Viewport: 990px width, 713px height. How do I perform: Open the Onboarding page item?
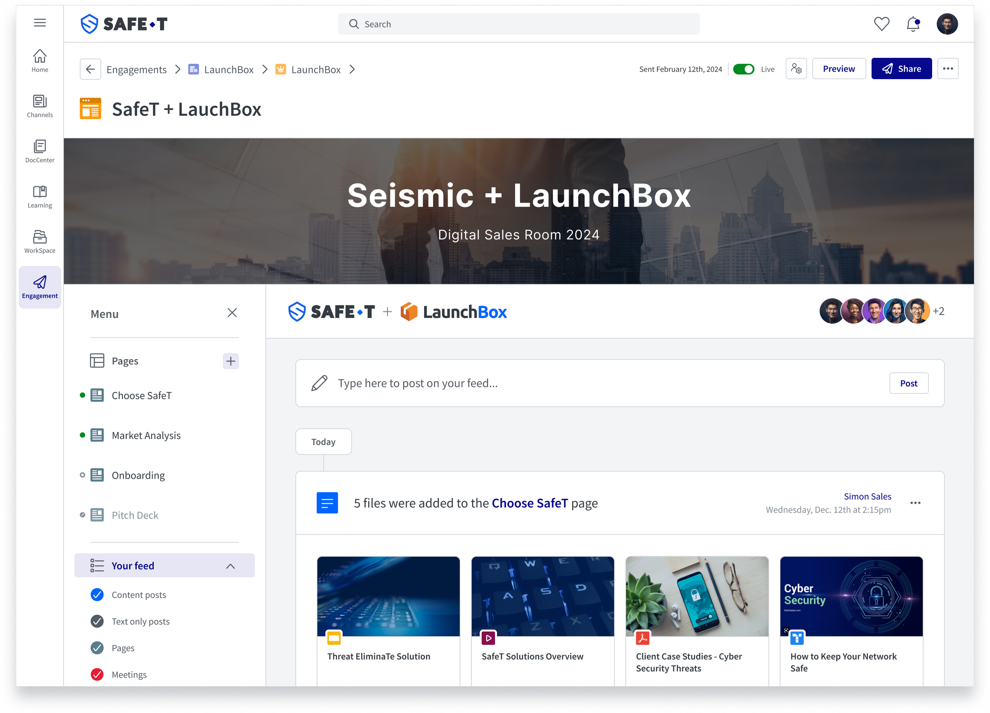(138, 475)
